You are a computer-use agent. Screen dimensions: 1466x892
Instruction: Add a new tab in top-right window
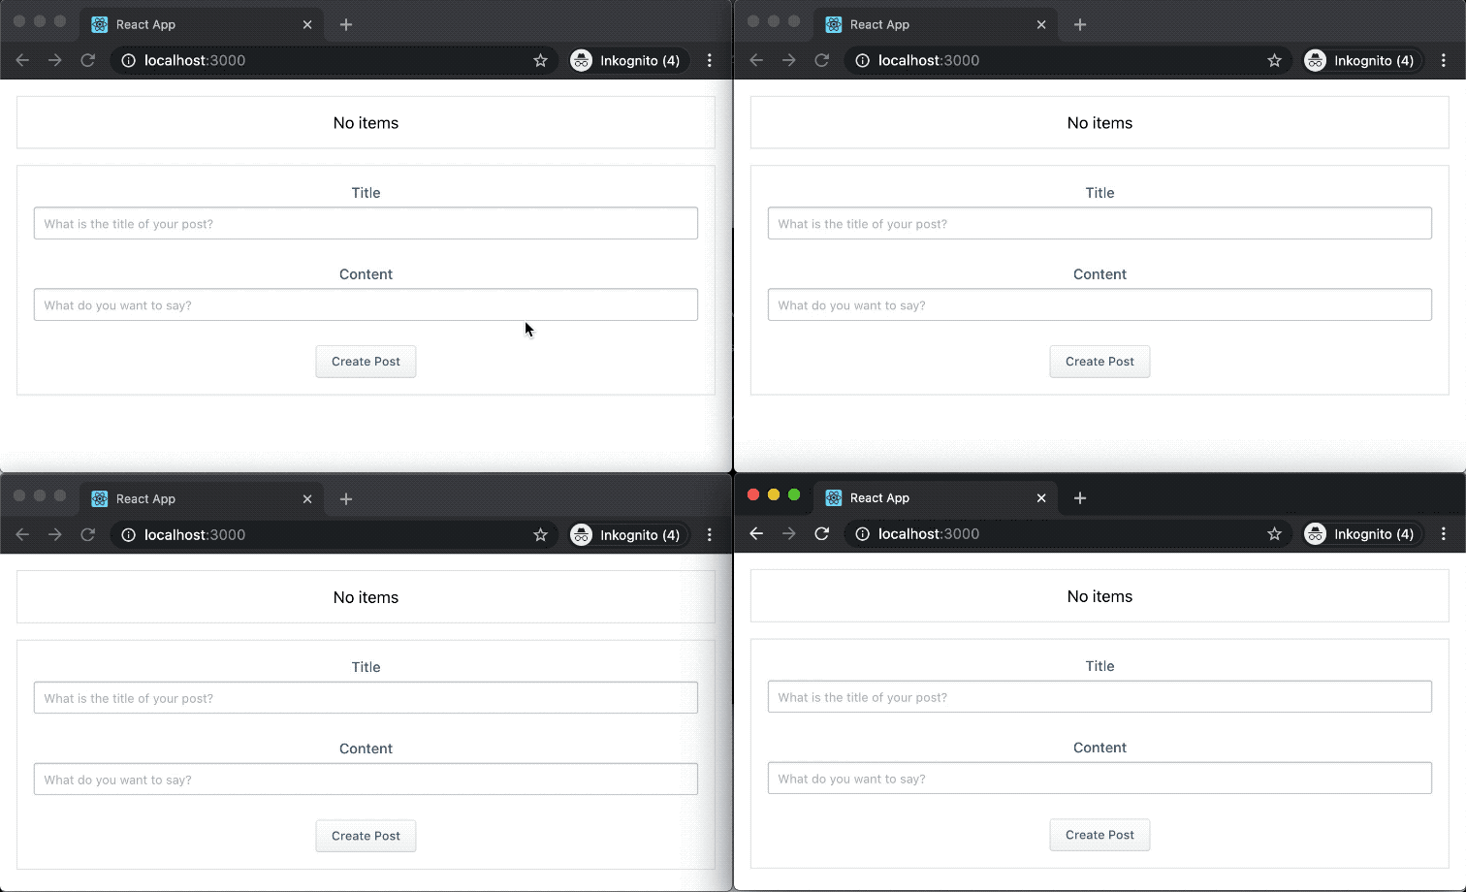click(x=1080, y=24)
